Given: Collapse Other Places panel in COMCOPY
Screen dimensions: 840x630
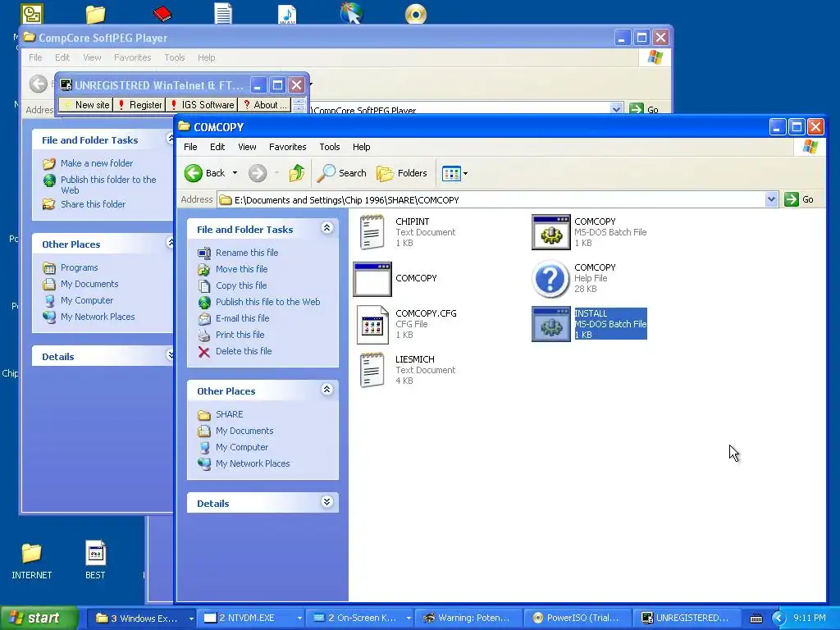Looking at the screenshot, I should (326, 390).
